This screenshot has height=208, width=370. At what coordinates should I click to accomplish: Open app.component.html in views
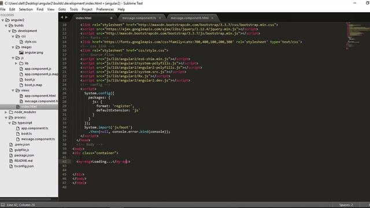point(40,96)
